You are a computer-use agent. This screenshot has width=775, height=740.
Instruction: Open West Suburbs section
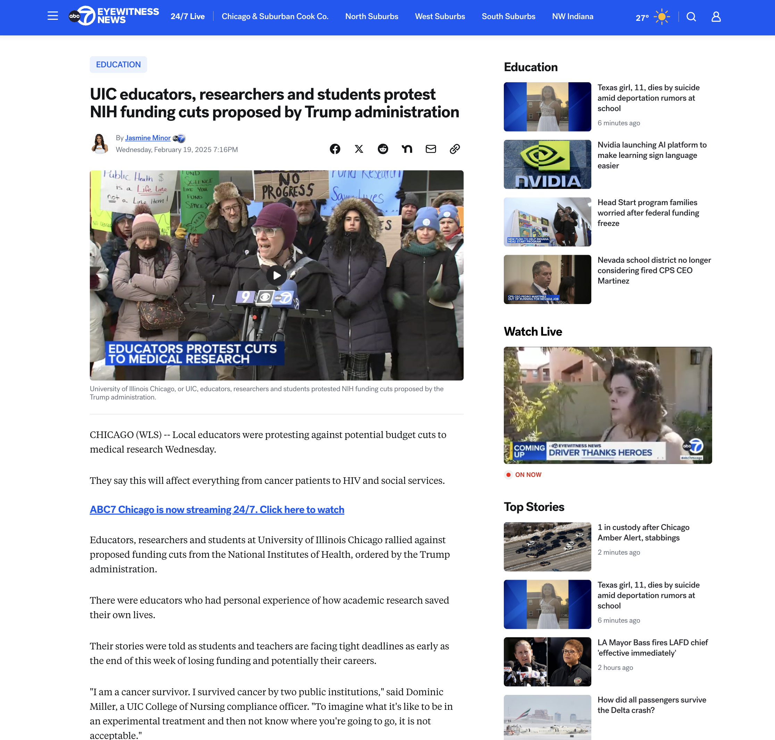tap(440, 17)
